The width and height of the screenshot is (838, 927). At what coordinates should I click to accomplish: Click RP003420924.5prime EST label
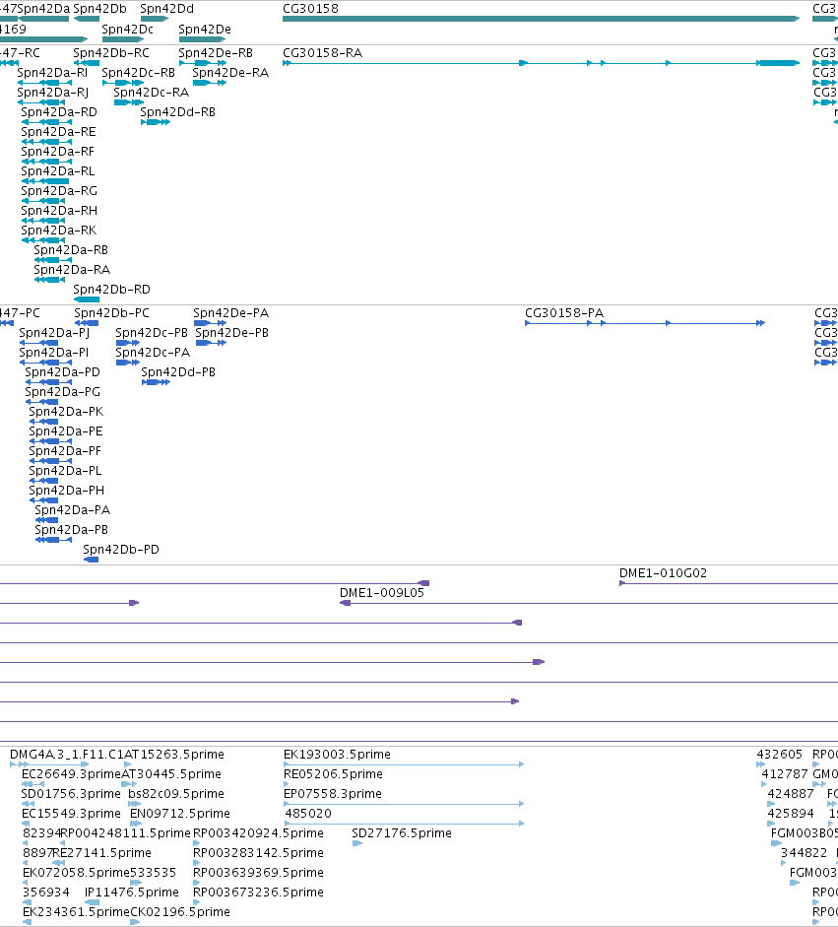point(258,833)
